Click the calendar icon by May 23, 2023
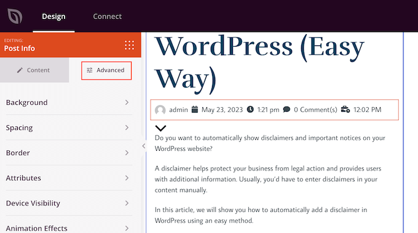418x233 pixels. (195, 110)
